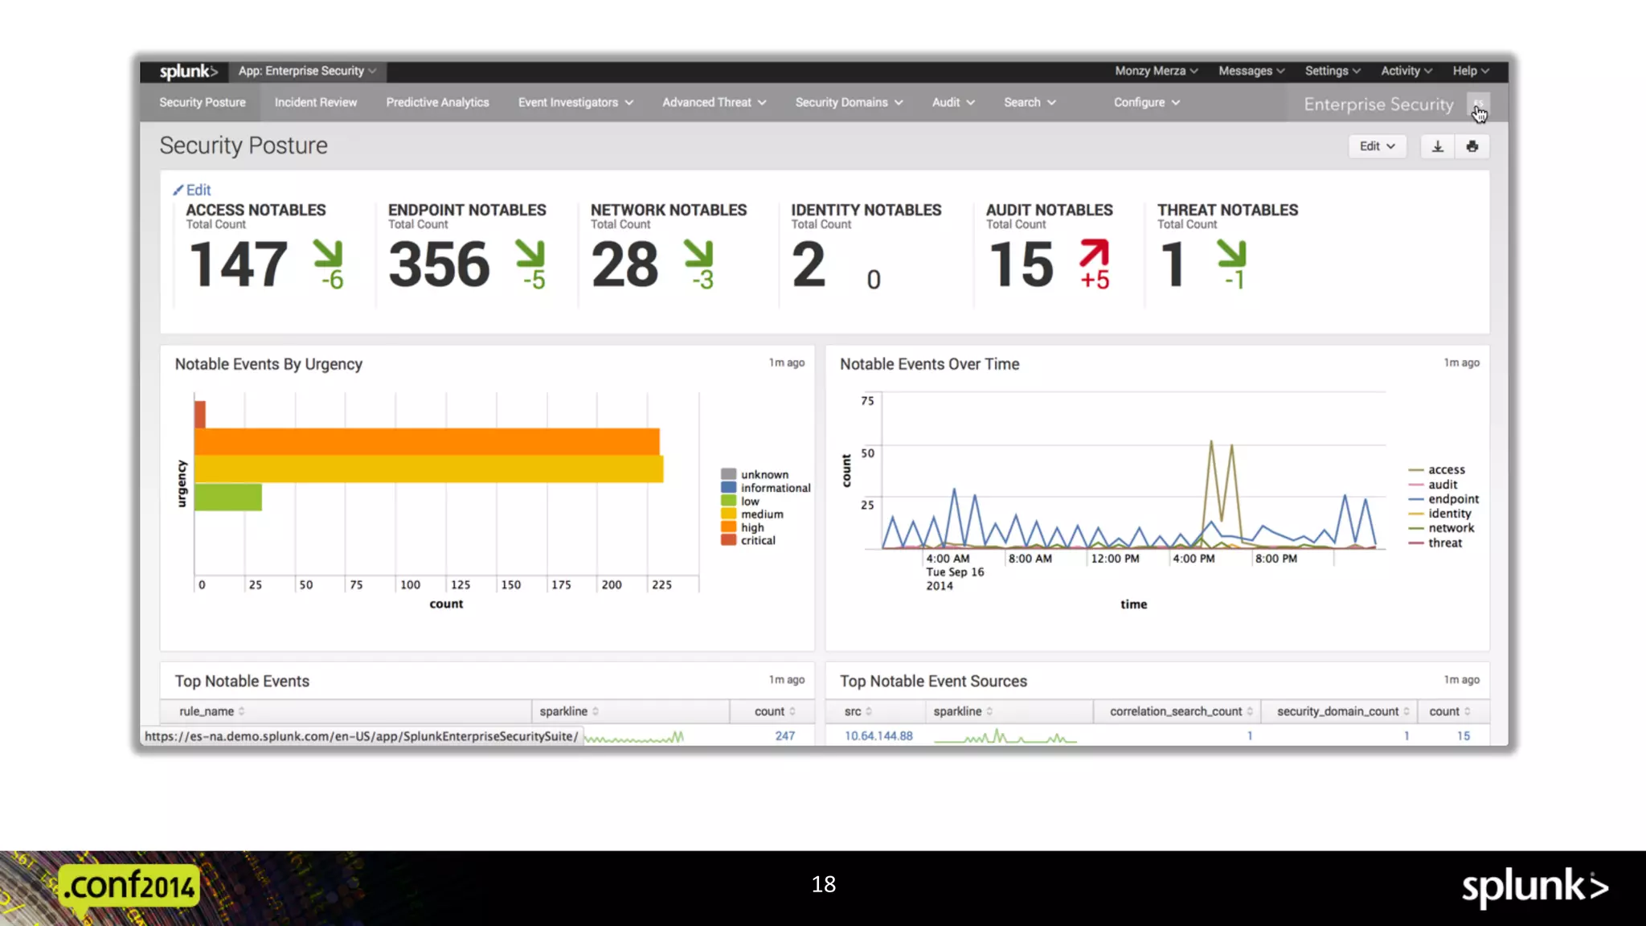Click the 10.64.144.88 source link

[x=878, y=735]
